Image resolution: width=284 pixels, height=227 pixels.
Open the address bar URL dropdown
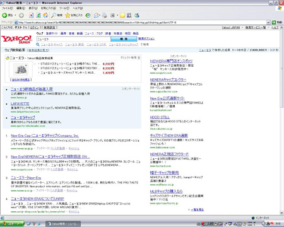[x=268, y=22]
